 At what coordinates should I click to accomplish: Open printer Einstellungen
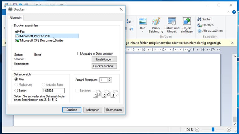104,59
